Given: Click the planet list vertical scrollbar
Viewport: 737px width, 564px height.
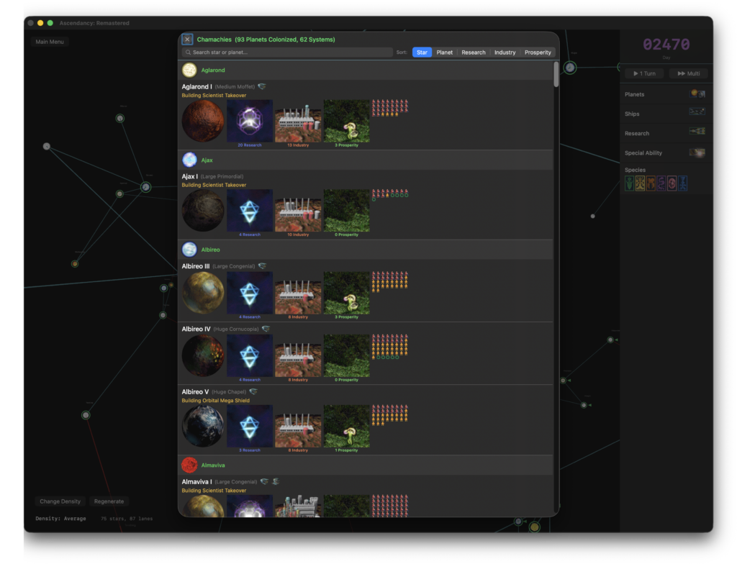Looking at the screenshot, I should click(556, 74).
